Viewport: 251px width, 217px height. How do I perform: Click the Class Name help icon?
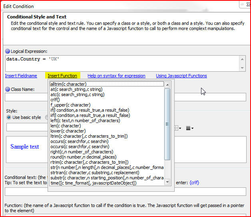click(8, 89)
